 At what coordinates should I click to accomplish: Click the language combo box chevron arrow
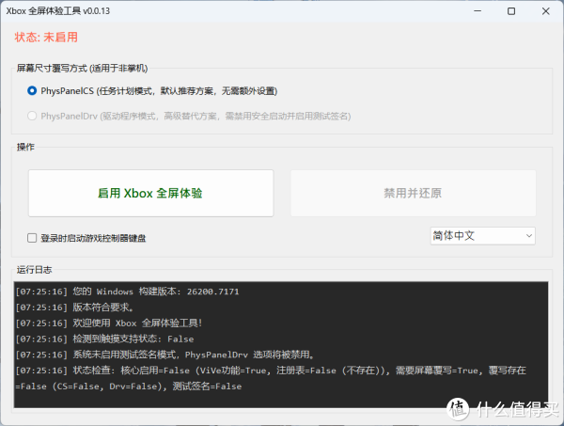(x=528, y=235)
